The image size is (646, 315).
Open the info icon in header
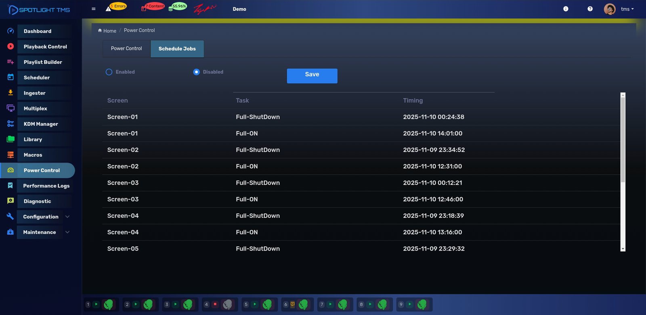pyautogui.click(x=566, y=9)
